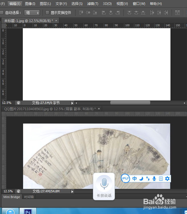
Task: Click the left scroll arrow of 未标题-1
Action: click(x=76, y=103)
